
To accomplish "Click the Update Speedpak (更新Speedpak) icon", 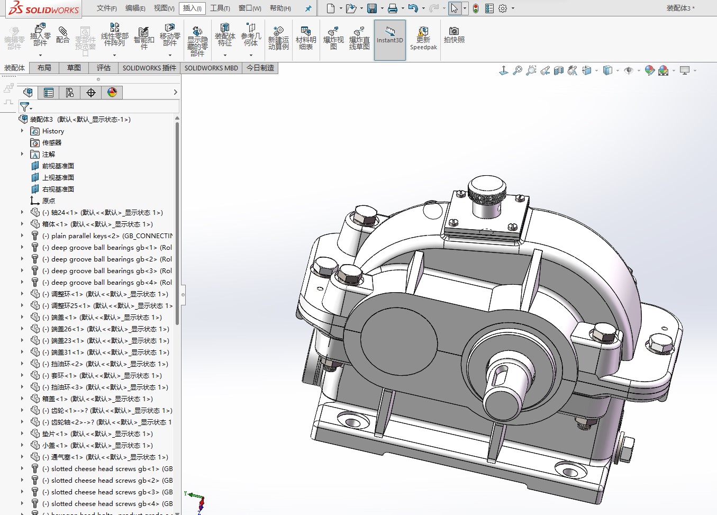I will pos(423,38).
